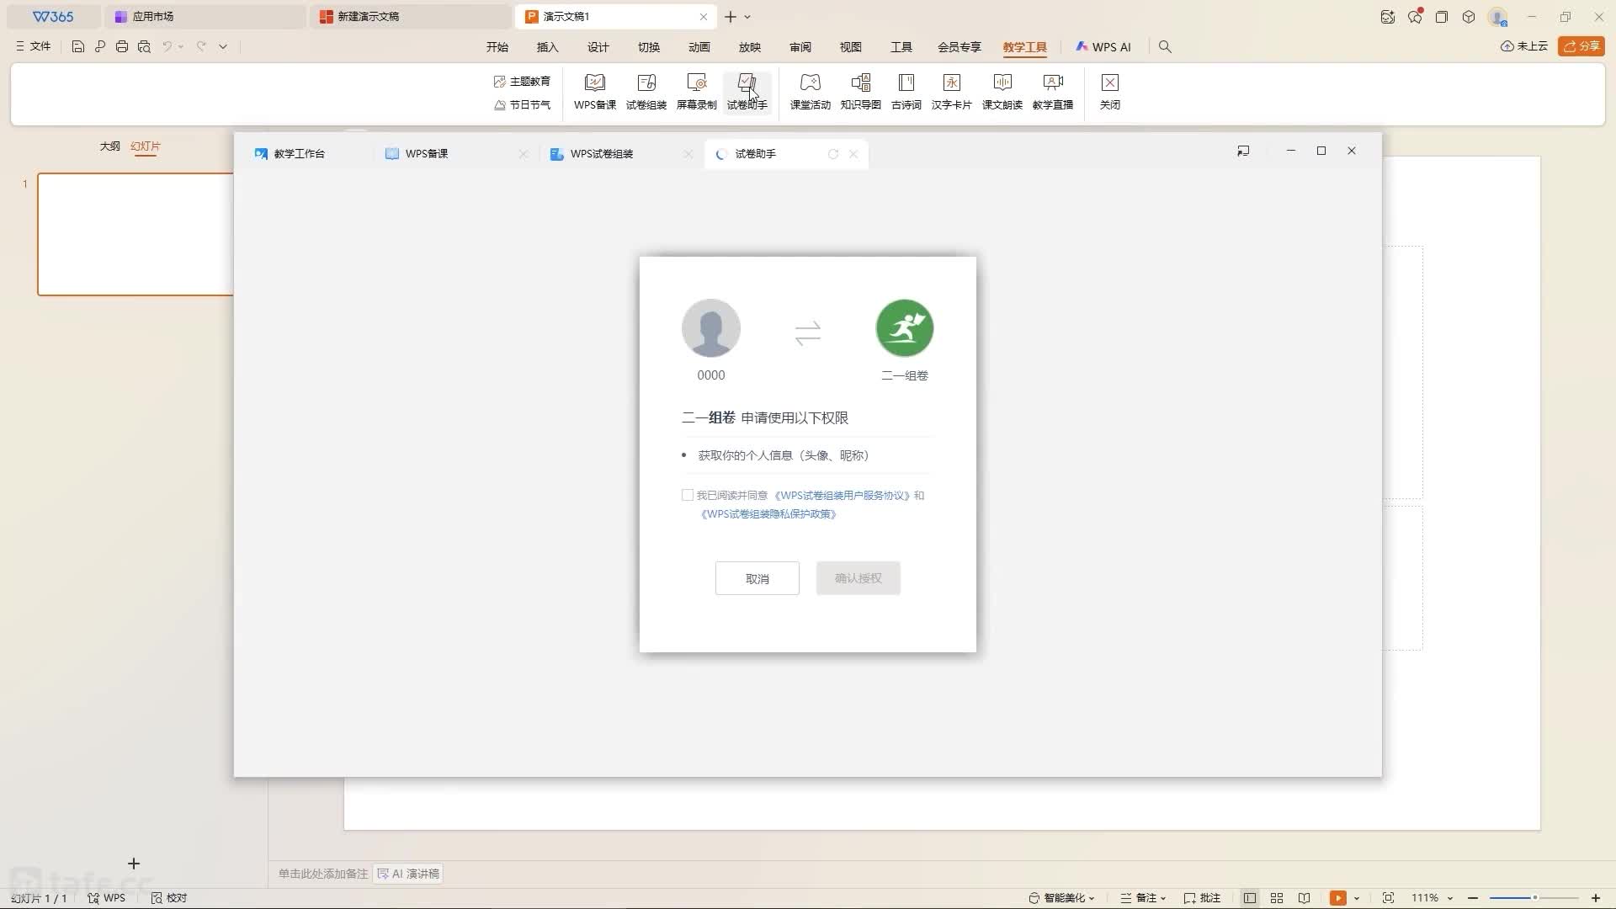This screenshot has width=1616, height=909.
Task: Click 关闭 to close teaching tools ribbon
Action: (1110, 91)
